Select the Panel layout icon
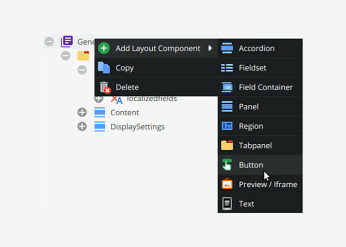 (227, 107)
